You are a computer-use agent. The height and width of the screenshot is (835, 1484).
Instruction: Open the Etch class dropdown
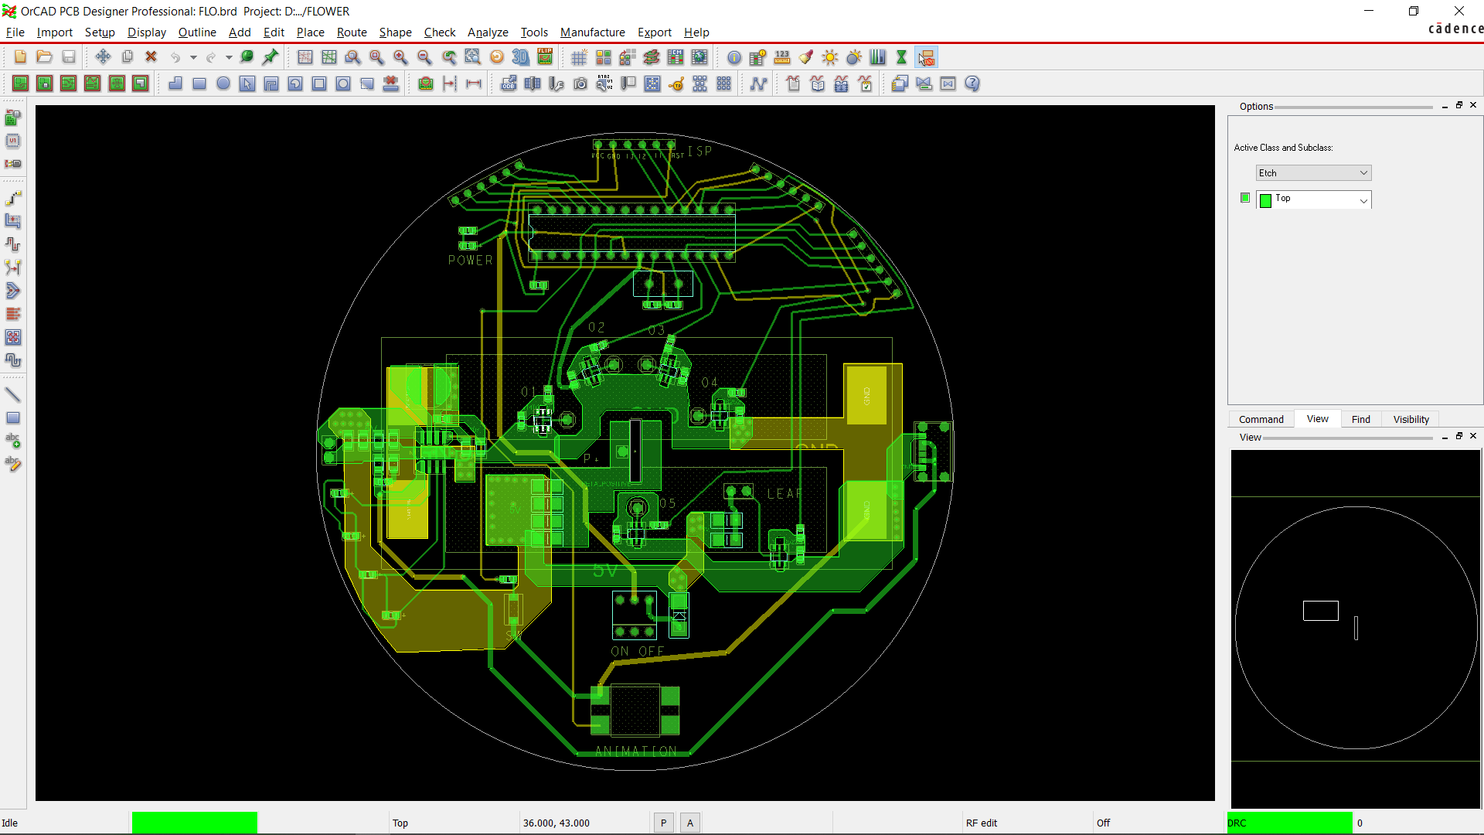pyautogui.click(x=1313, y=173)
